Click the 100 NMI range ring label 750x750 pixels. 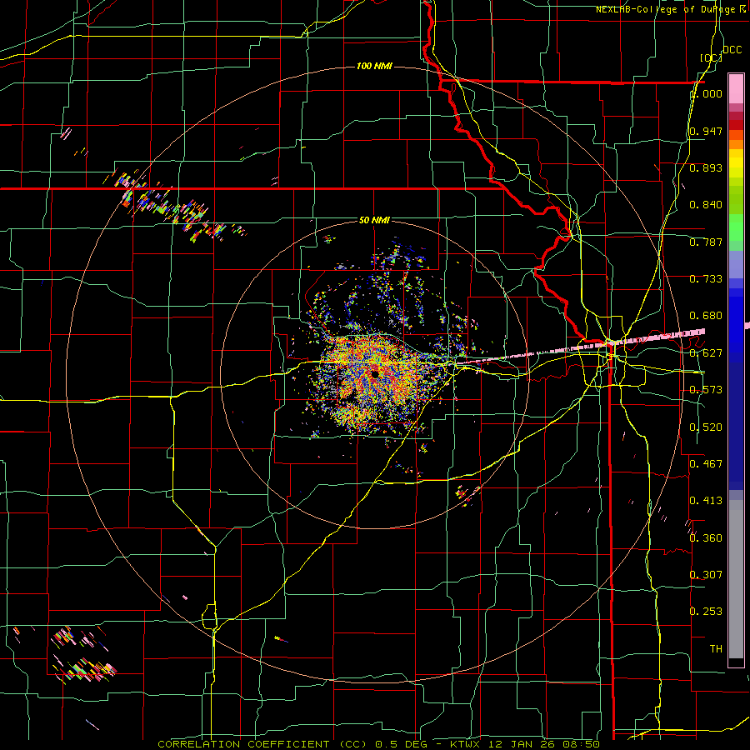(x=374, y=66)
